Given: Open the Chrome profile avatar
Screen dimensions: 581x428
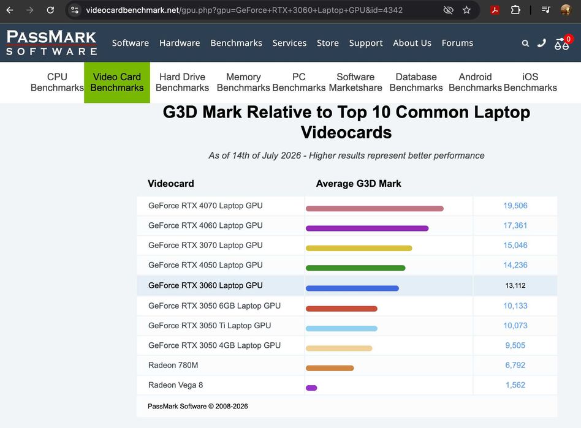Looking at the screenshot, I should pos(566,10).
